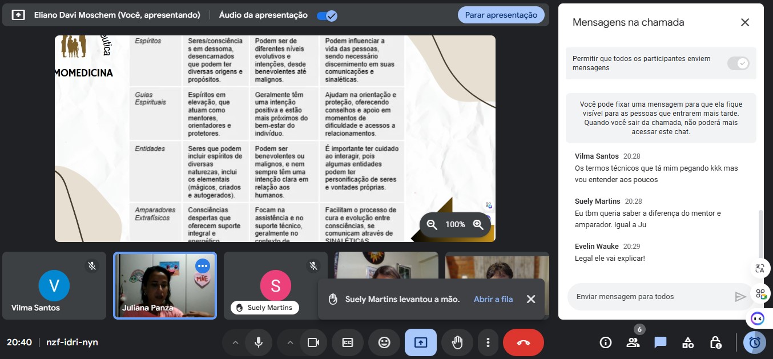
Task: Hang up with the red end call button
Action: (x=523, y=342)
